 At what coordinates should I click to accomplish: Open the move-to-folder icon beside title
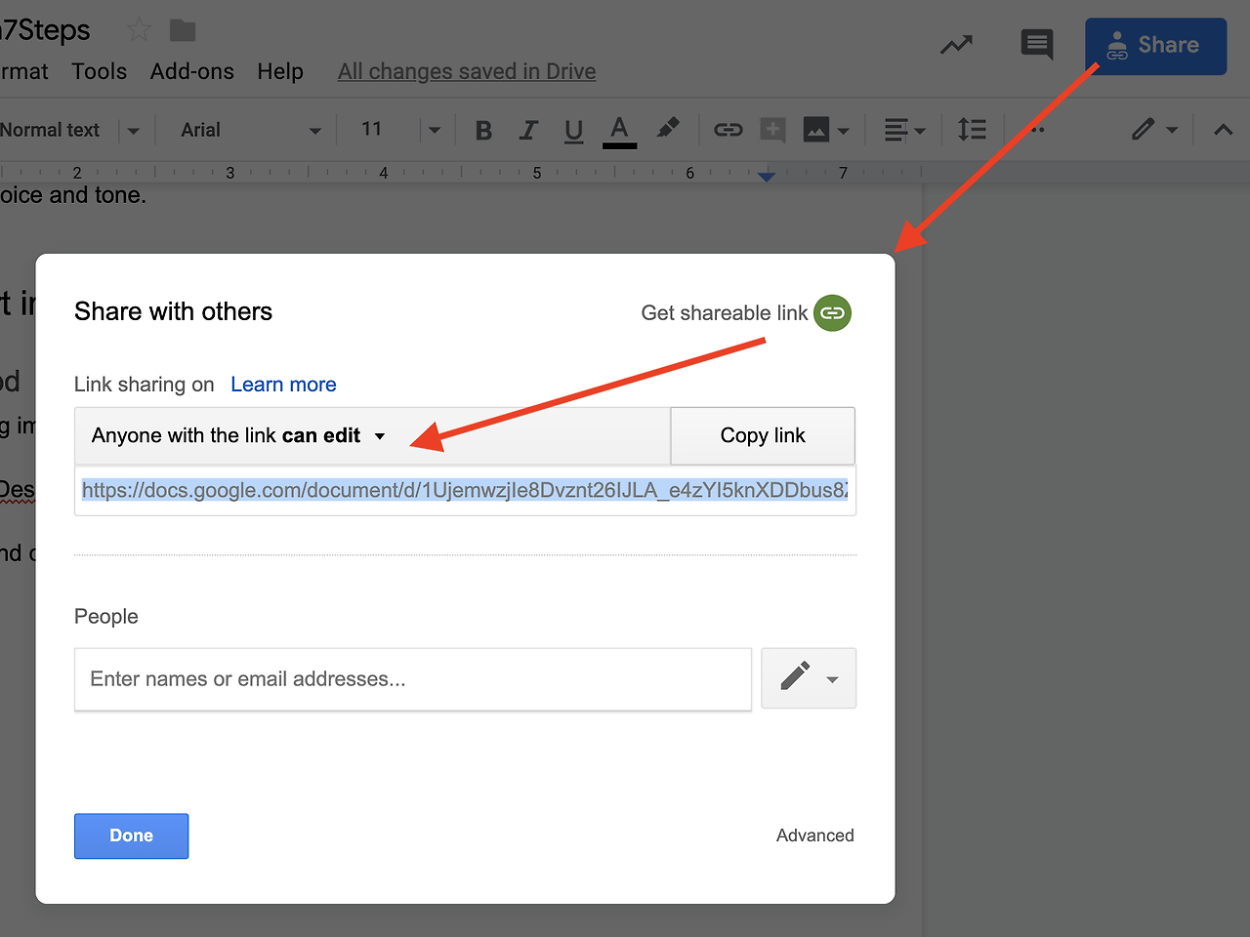click(183, 30)
